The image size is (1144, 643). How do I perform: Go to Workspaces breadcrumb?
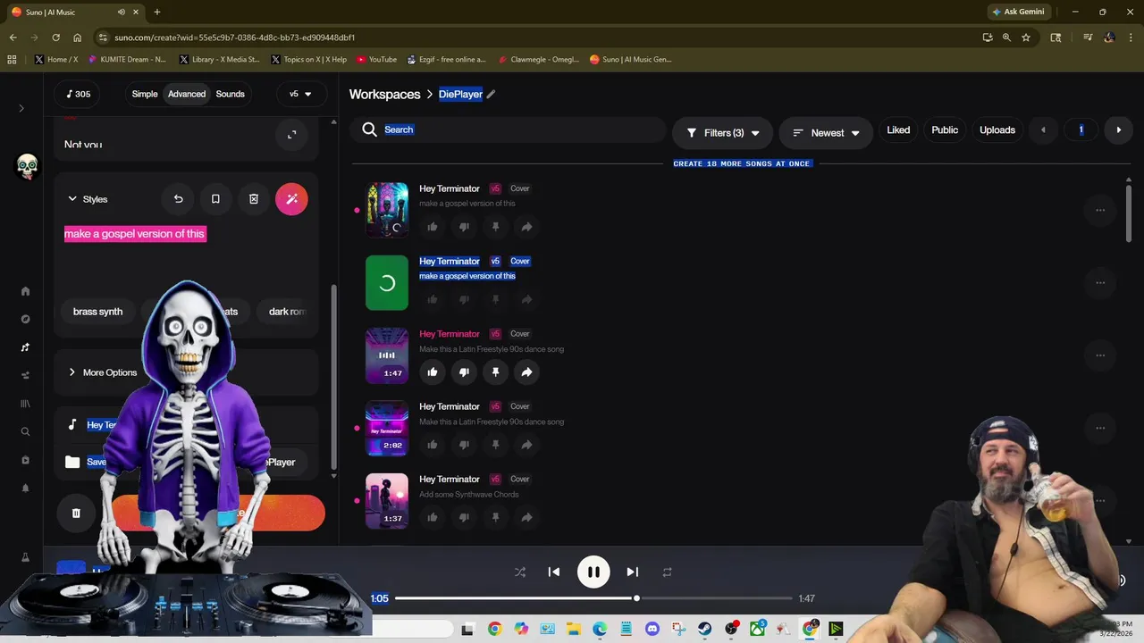pyautogui.click(x=384, y=94)
